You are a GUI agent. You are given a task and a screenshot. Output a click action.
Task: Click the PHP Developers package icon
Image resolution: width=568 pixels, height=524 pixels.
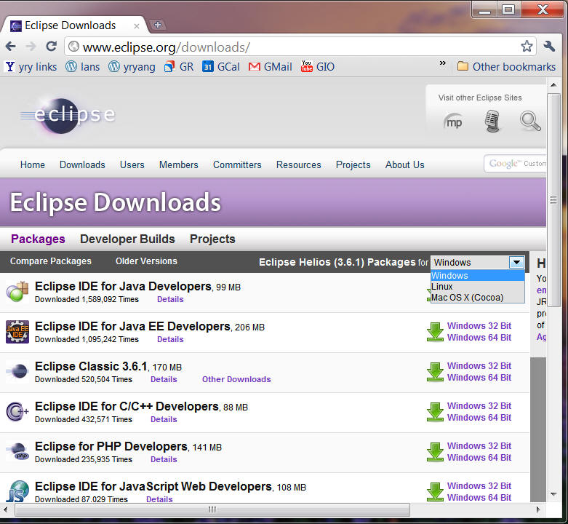click(17, 451)
